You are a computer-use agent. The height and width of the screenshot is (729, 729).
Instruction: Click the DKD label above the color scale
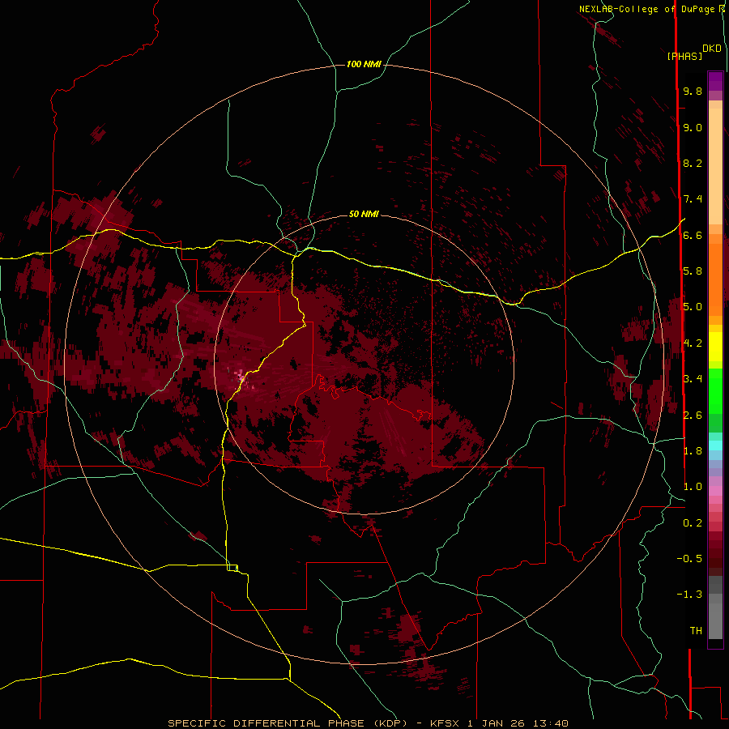tap(712, 48)
